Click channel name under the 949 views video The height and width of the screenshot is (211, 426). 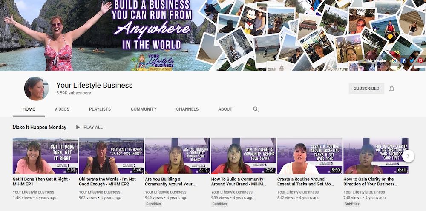click(166, 192)
